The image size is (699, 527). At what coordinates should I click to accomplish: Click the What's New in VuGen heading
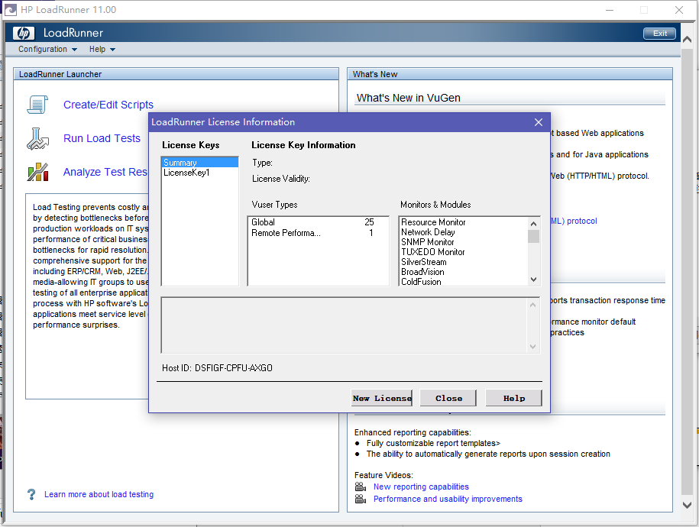coord(409,98)
